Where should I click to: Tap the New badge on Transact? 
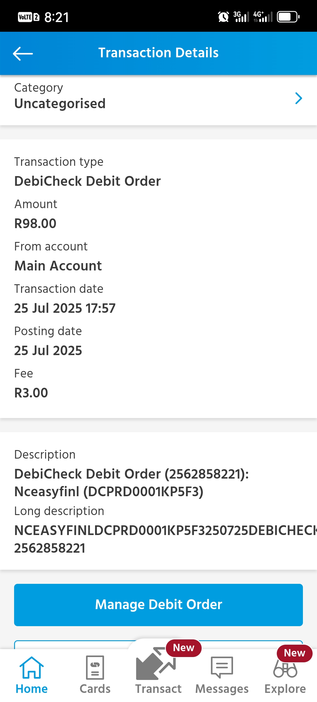coord(184,648)
